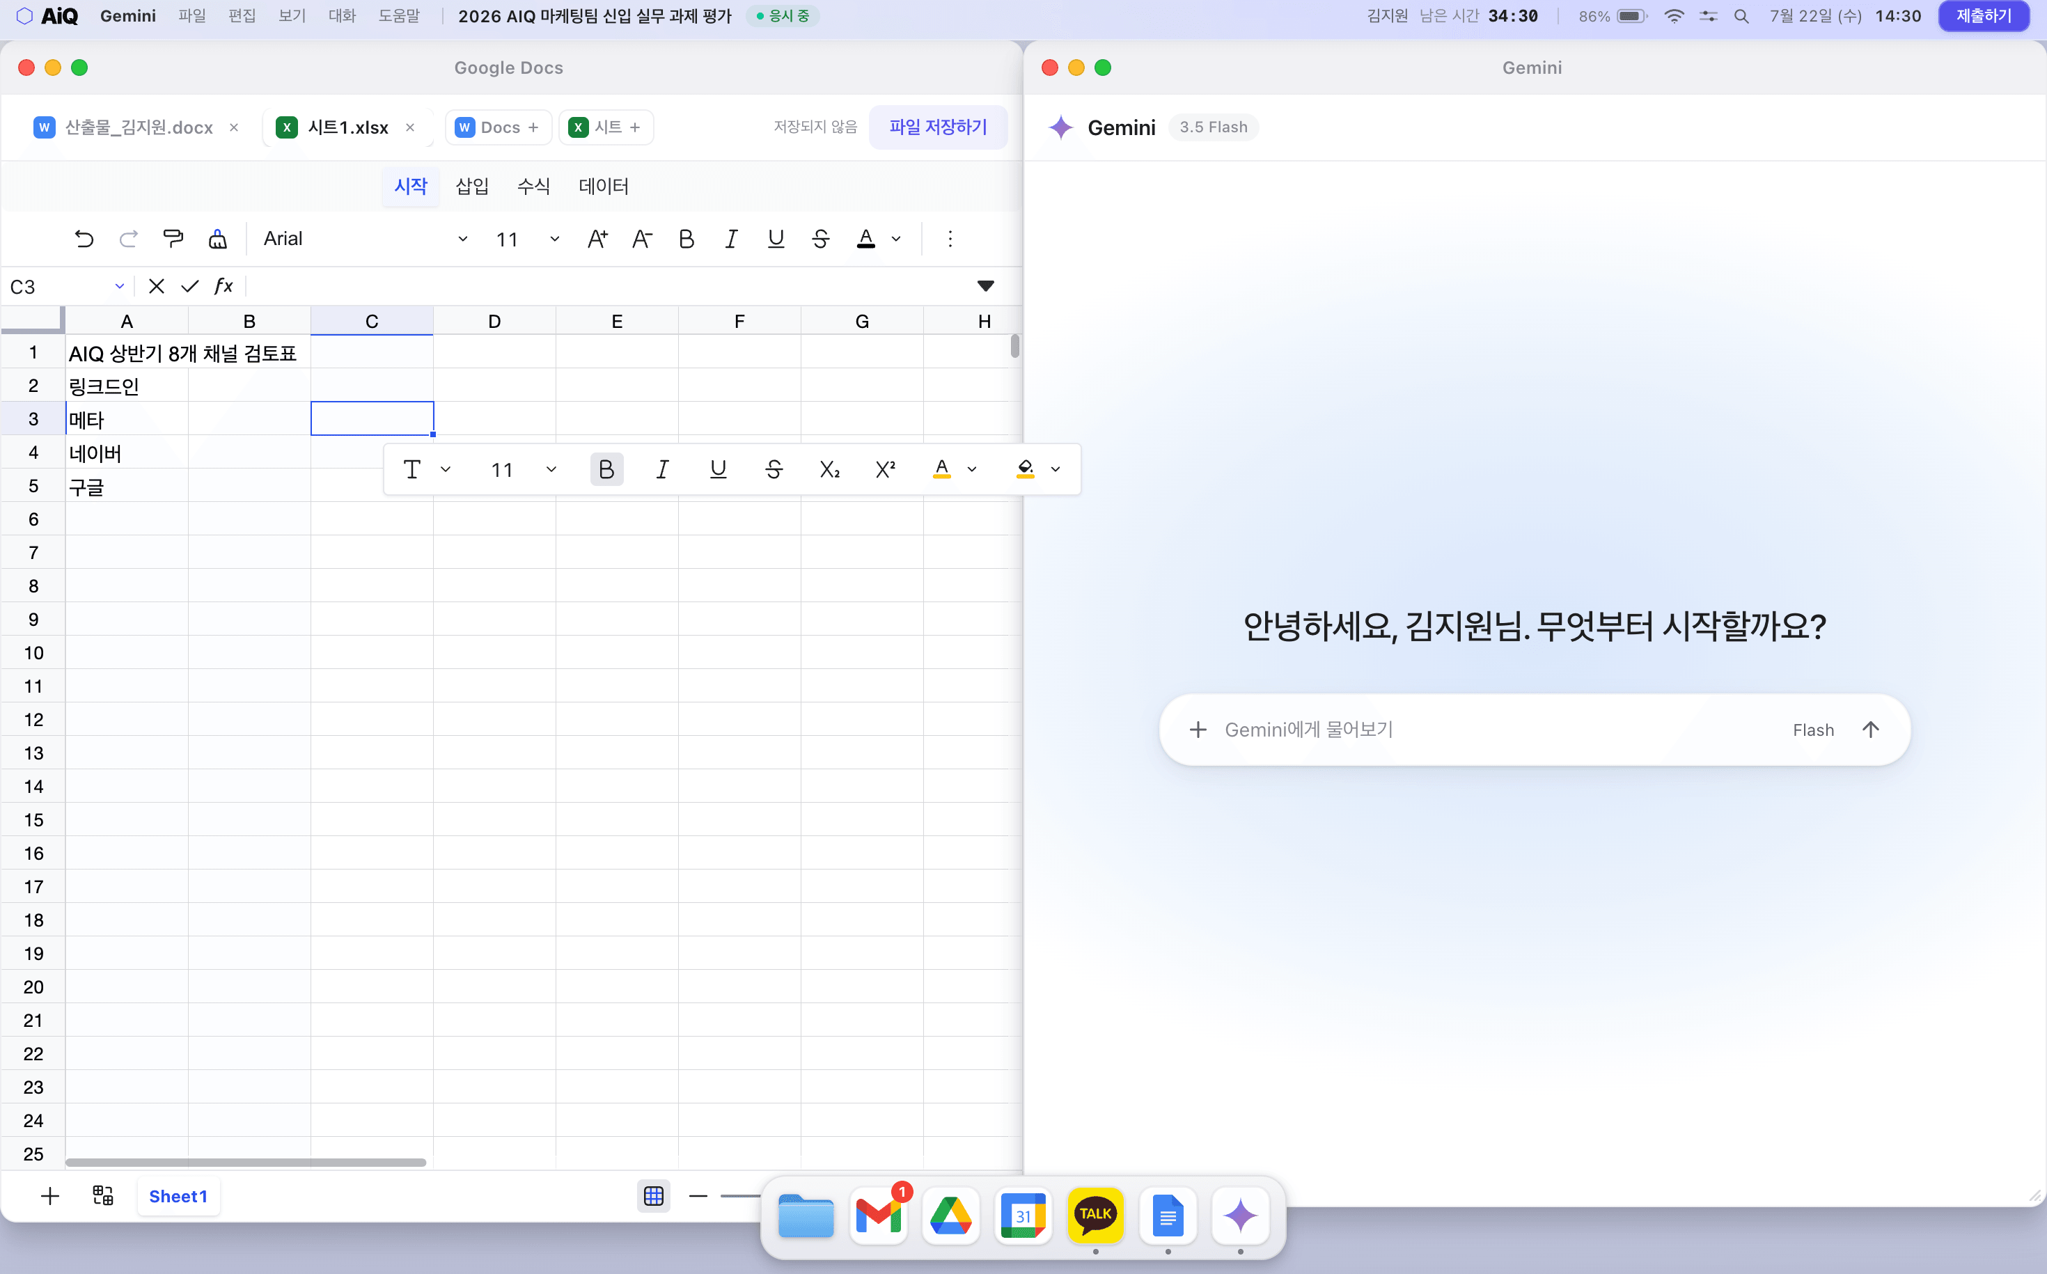Image resolution: width=2047 pixels, height=1274 pixels.
Task: Click the grid view icon in status bar
Action: click(x=654, y=1197)
